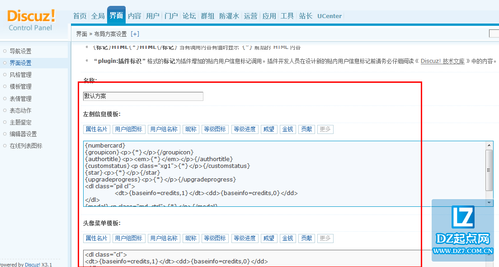Open the 群组 top menu
499x267 pixels.
click(x=207, y=16)
